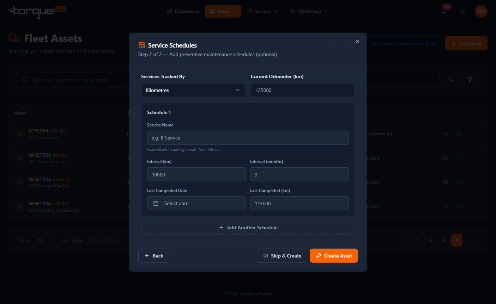This screenshot has width=496, height=304.
Task: Click the SCELD34 truck icon
Action: pyautogui.click(x=19, y=134)
